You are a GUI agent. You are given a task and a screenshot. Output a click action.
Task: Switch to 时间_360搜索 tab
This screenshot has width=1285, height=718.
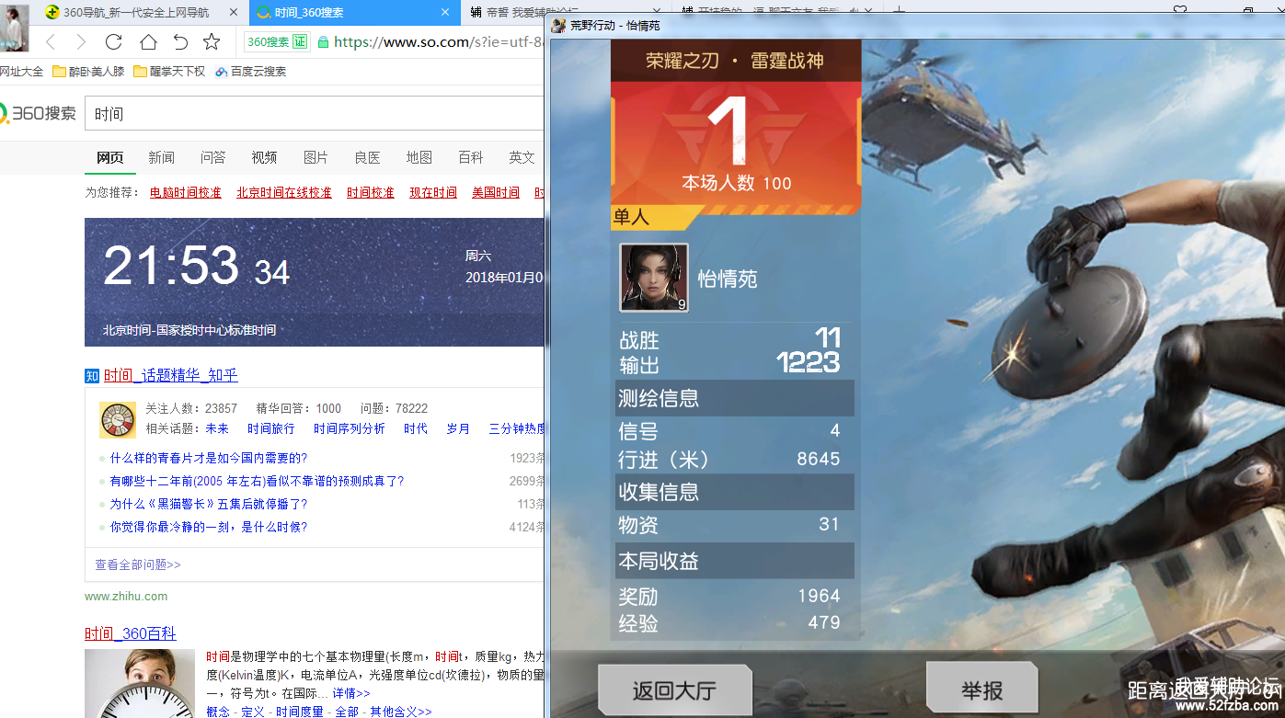click(x=353, y=13)
